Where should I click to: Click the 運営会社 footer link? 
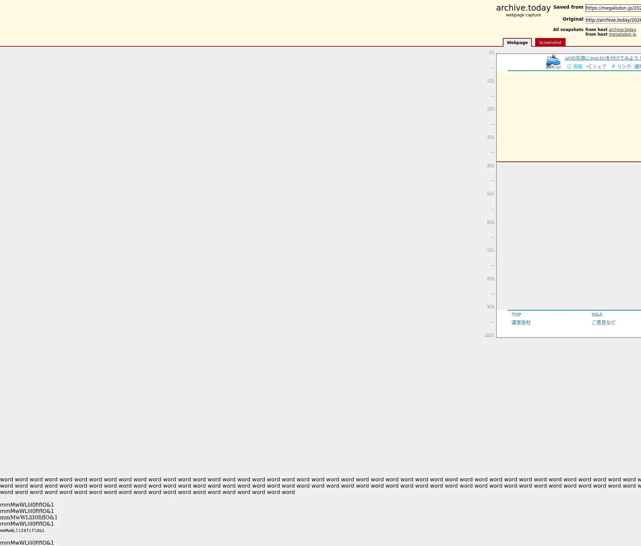[x=521, y=323]
